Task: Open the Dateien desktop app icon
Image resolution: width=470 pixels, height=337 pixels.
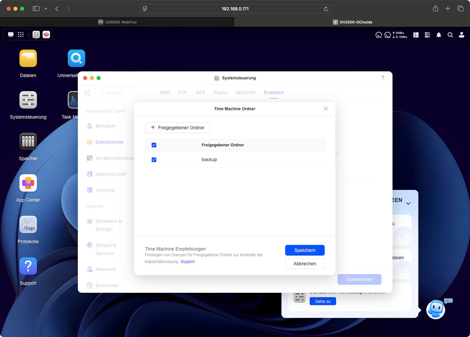Action: click(x=28, y=59)
